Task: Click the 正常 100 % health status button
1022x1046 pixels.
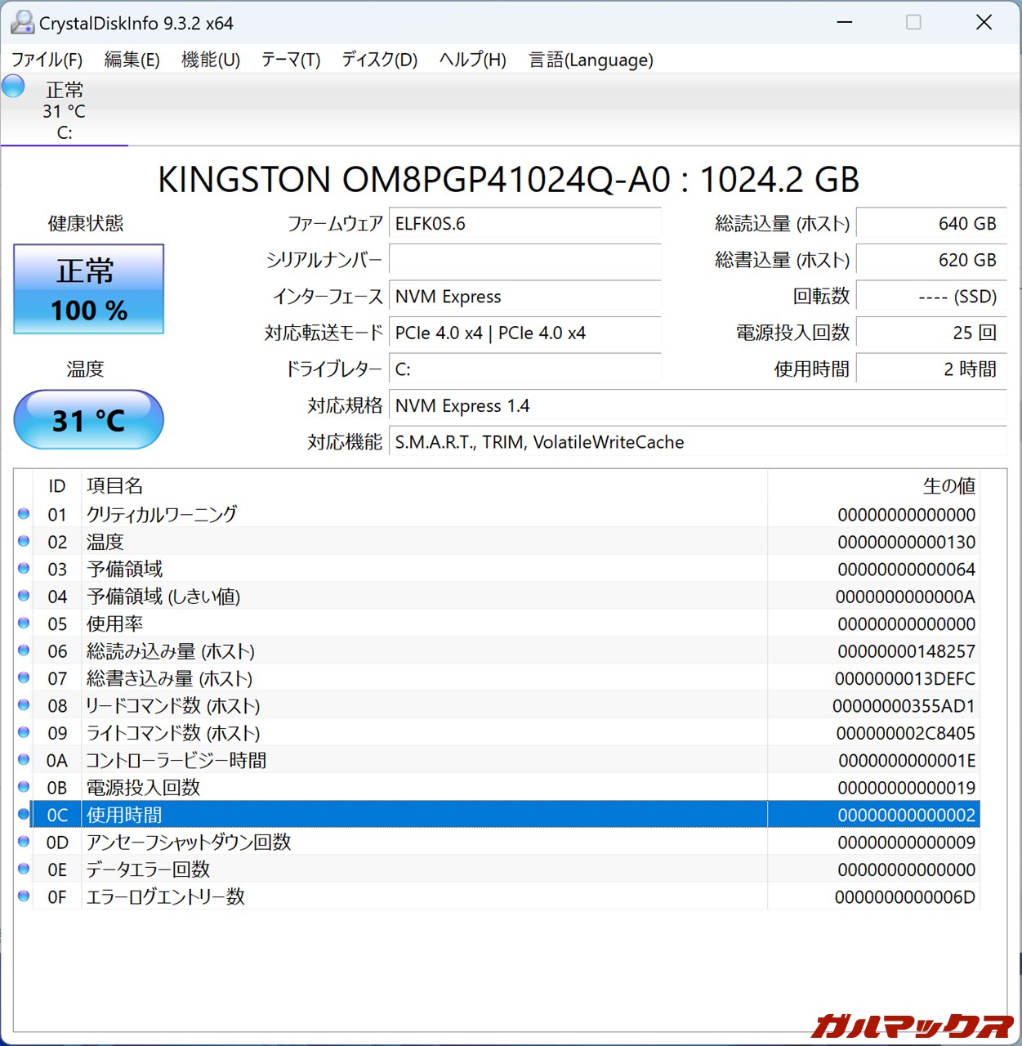Action: tap(88, 289)
